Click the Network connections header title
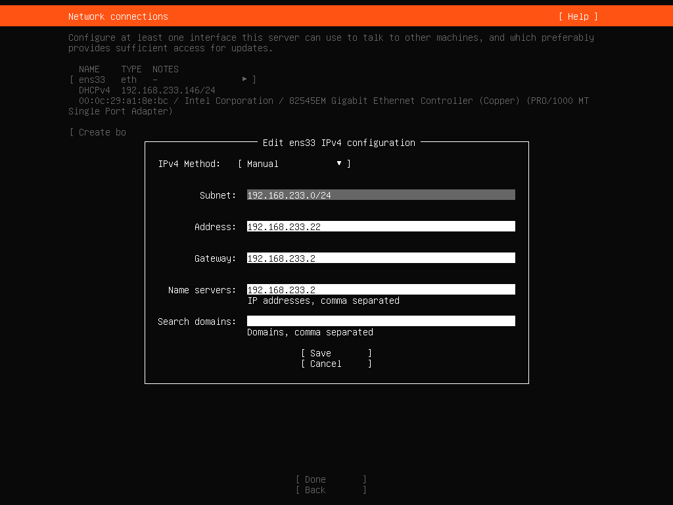 [x=118, y=16]
